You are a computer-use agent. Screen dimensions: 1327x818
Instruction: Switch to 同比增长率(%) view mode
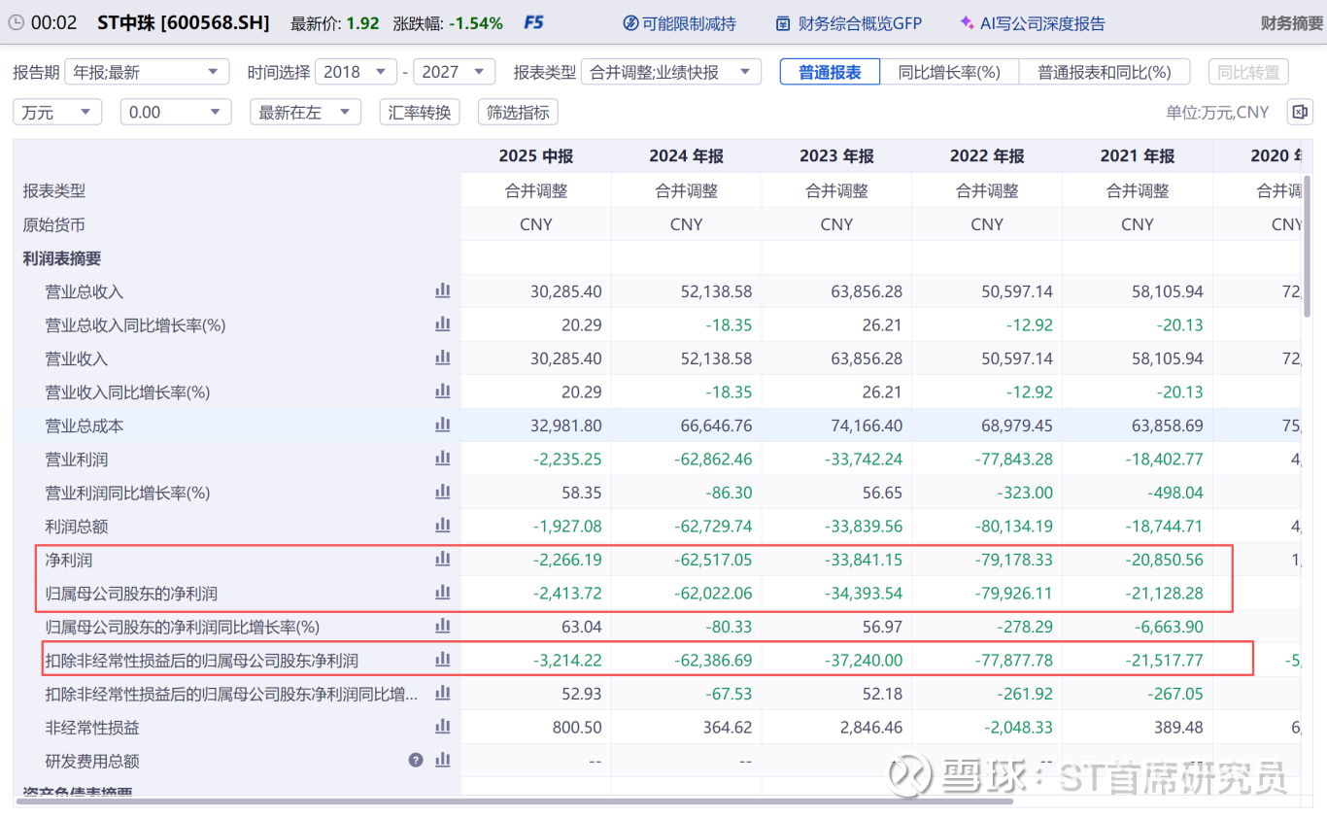(949, 72)
